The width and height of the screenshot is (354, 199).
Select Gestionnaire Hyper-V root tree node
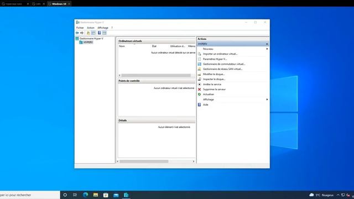(91, 39)
